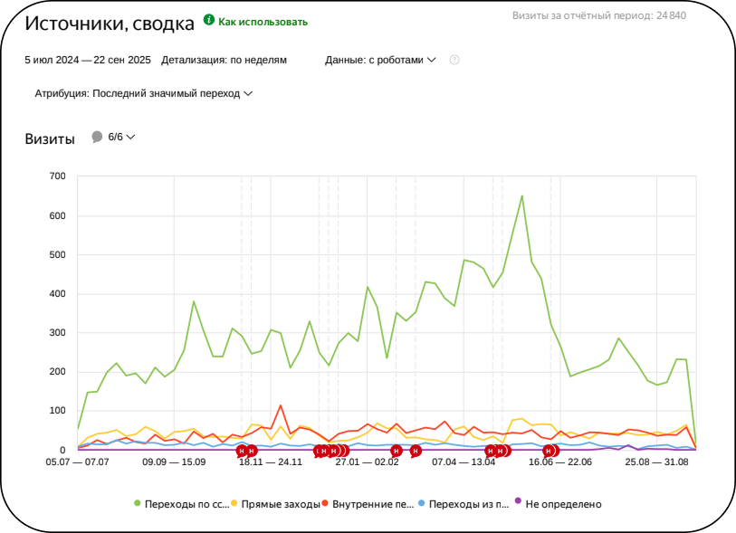Viewport: 736px width, 533px height.
Task: Toggle the yellow 'Прямые заходы' legend series
Action: pos(275,504)
